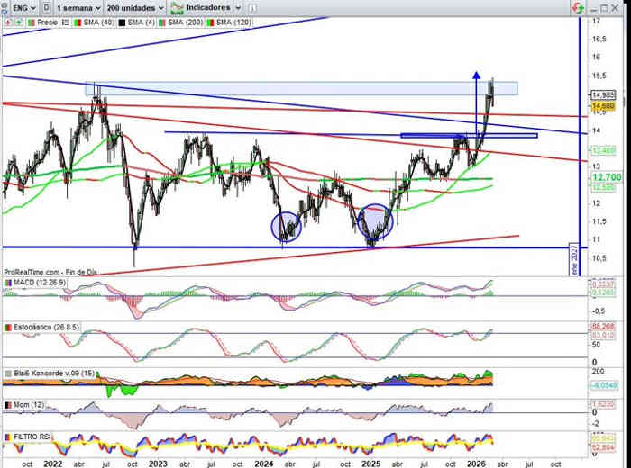This screenshot has height=468, width=631.
Task: Click the list icon beside Precio
Action: (x=66, y=20)
